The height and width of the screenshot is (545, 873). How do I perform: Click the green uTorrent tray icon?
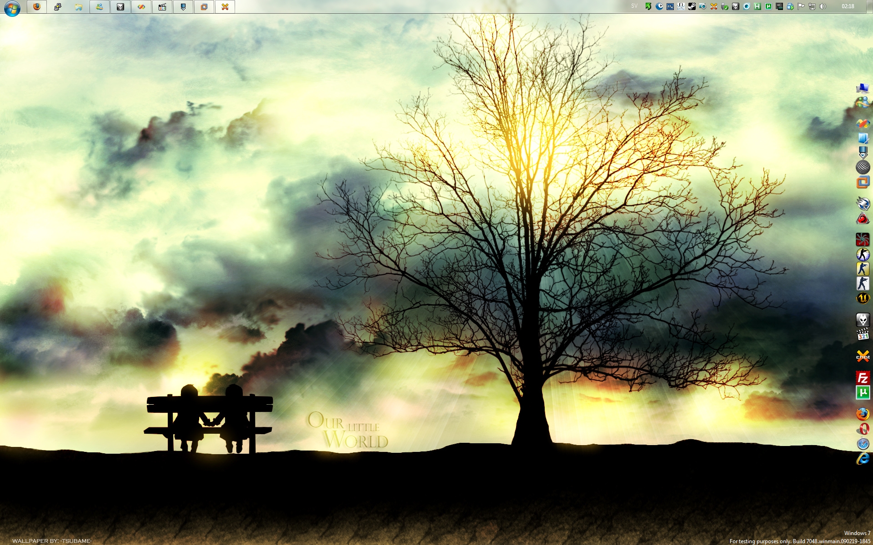[x=768, y=6]
